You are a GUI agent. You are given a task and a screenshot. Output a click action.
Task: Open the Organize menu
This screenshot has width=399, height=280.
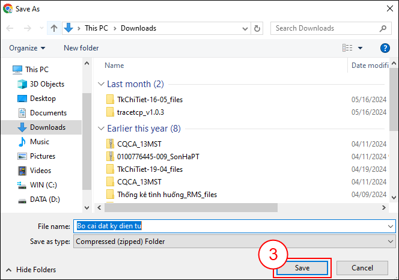[27, 48]
